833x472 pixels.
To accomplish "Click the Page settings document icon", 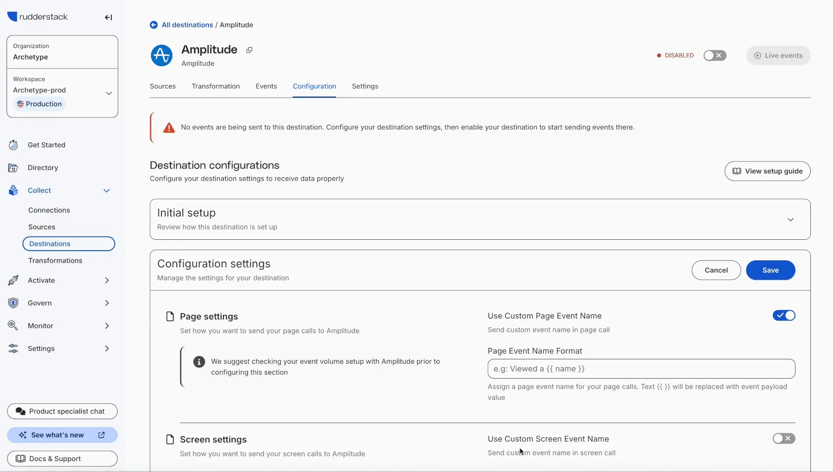I will coord(170,317).
